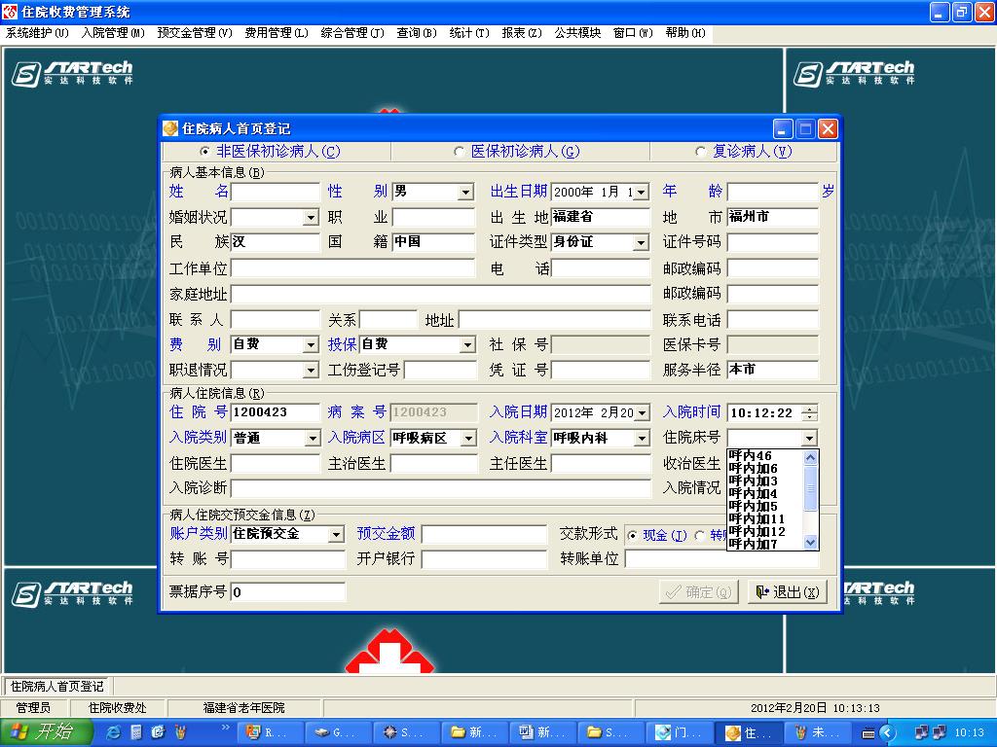Open the first '新...' folder taskbar item
This screenshot has height=747, width=997.
pos(474,732)
